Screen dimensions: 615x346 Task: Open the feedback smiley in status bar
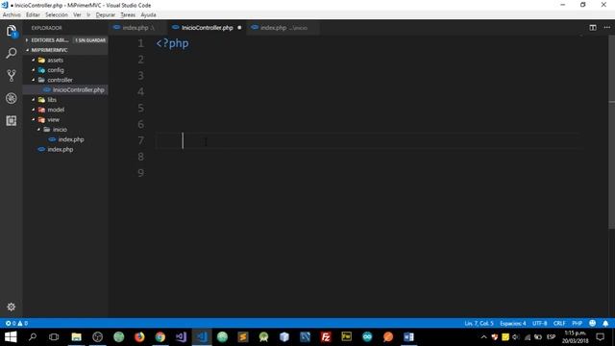592,323
